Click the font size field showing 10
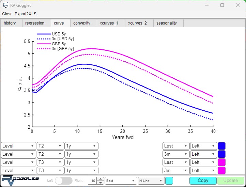Screen dimensions: 246x187 tap(93, 181)
